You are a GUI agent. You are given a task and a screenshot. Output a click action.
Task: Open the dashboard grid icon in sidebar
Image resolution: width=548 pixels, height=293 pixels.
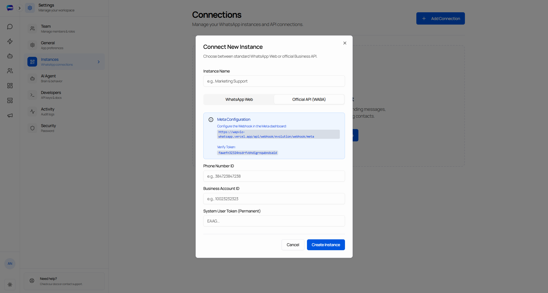point(10,86)
